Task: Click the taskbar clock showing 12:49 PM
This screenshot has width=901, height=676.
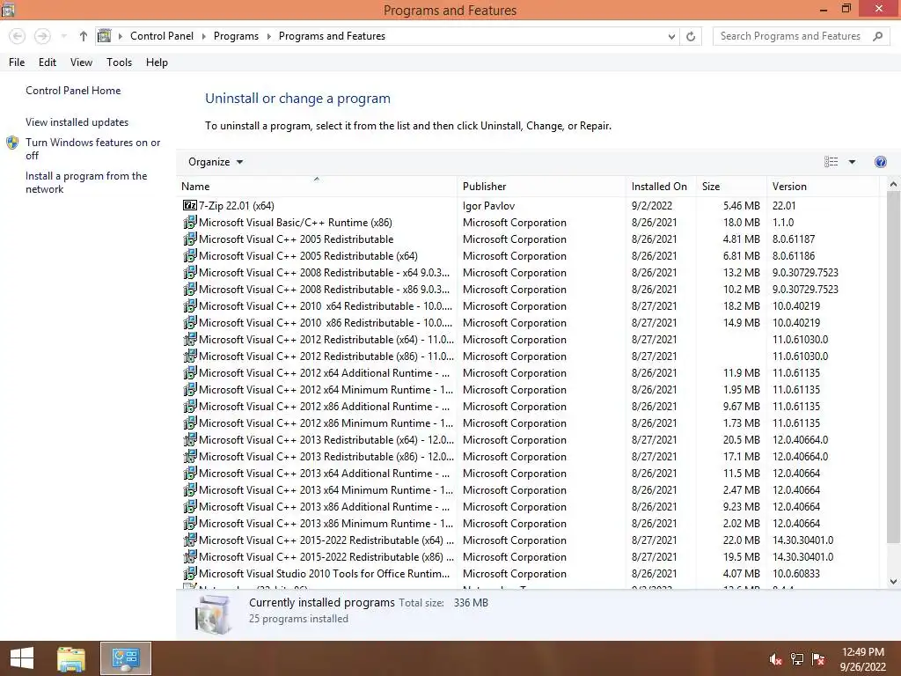Action: pyautogui.click(x=863, y=658)
